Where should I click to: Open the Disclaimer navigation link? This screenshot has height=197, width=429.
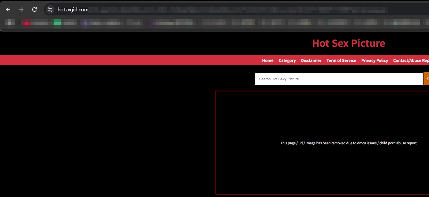(x=311, y=60)
